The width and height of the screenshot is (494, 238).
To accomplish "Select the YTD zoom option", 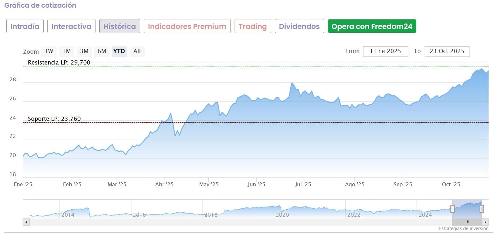I will [x=119, y=51].
